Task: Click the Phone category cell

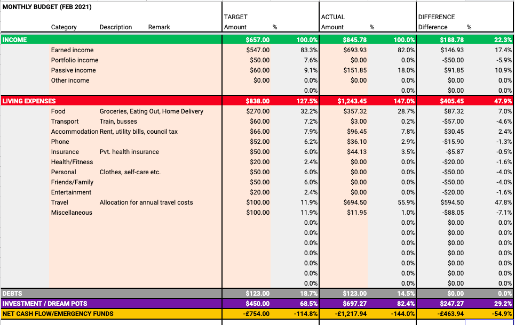Action: tap(60, 142)
